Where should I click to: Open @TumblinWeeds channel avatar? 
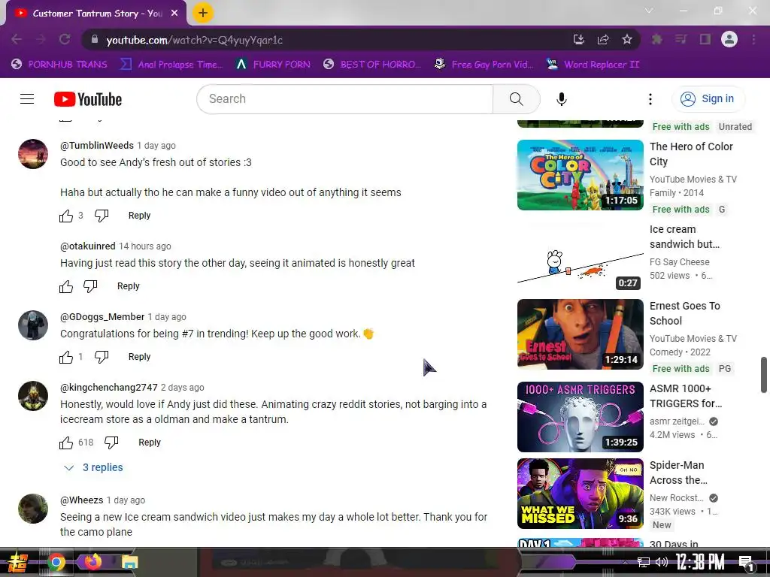(33, 153)
